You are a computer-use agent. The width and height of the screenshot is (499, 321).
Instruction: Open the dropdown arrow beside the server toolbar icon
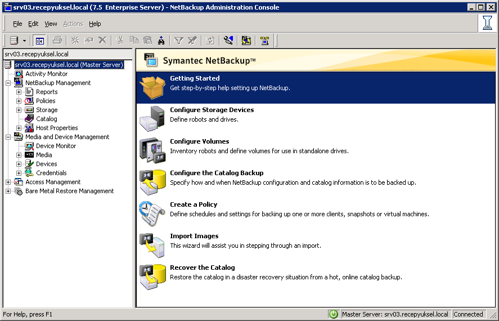click(24, 41)
